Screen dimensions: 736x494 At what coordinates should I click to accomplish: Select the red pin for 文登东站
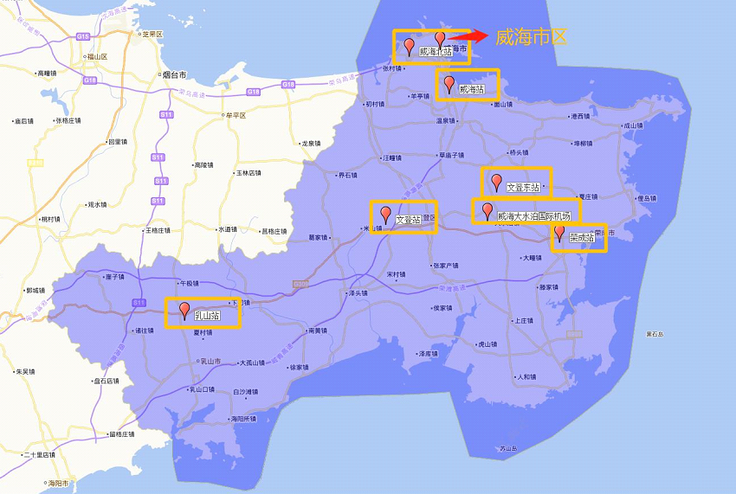tap(496, 183)
